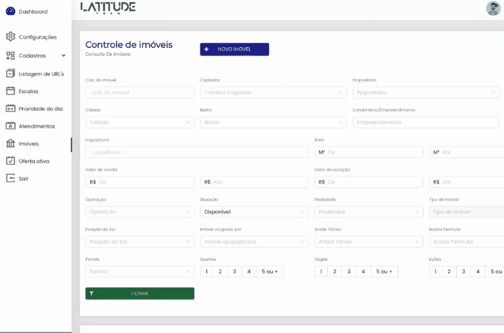Choose 5 ou + for Vagas
The image size is (504, 333).
[x=384, y=271]
